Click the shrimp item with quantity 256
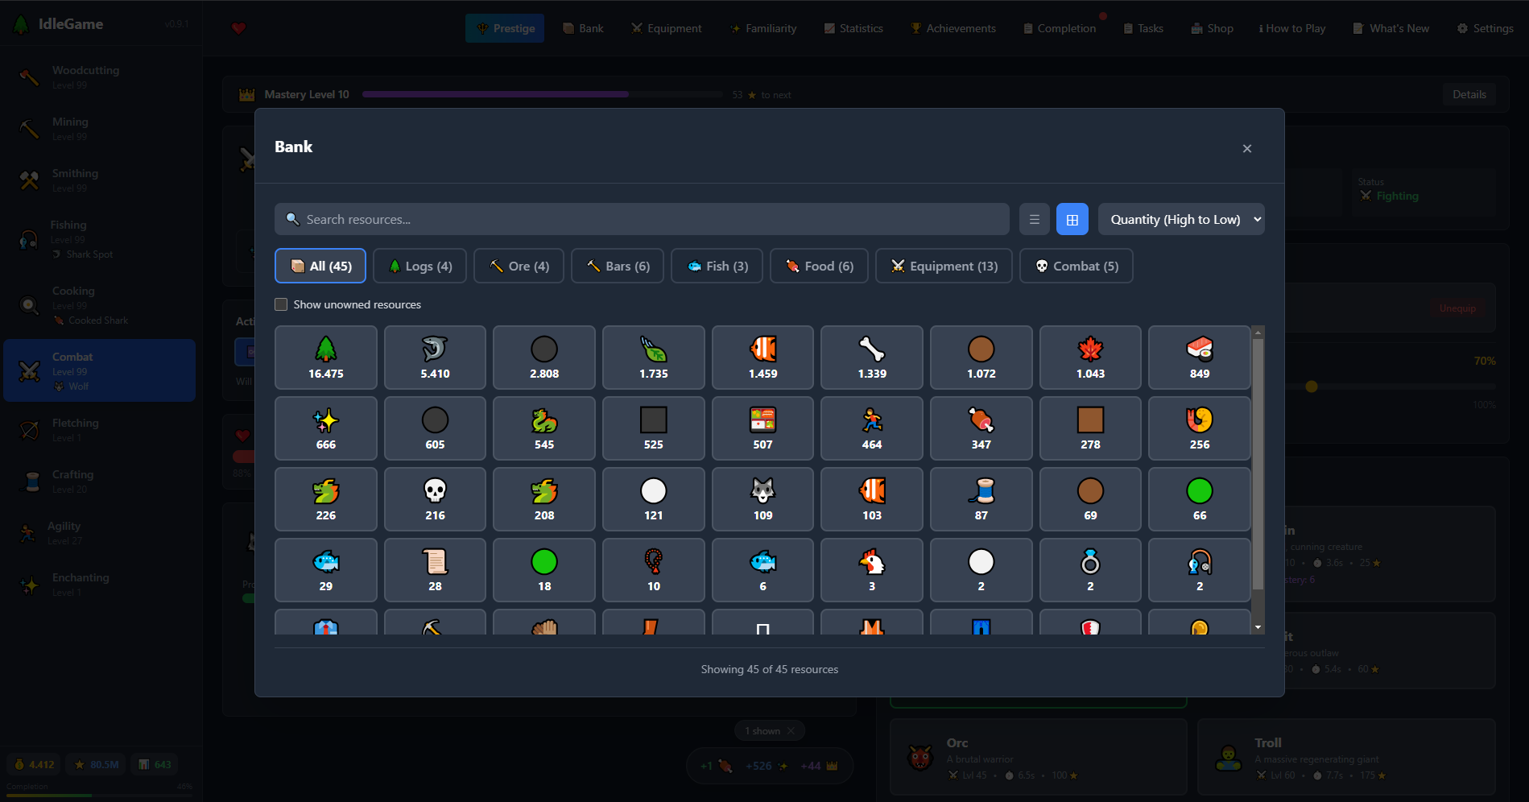This screenshot has height=802, width=1529. [1200, 428]
